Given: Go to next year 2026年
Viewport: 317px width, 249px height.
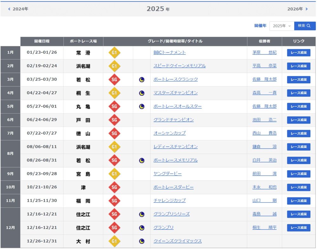Looking at the screenshot, I should [297, 9].
